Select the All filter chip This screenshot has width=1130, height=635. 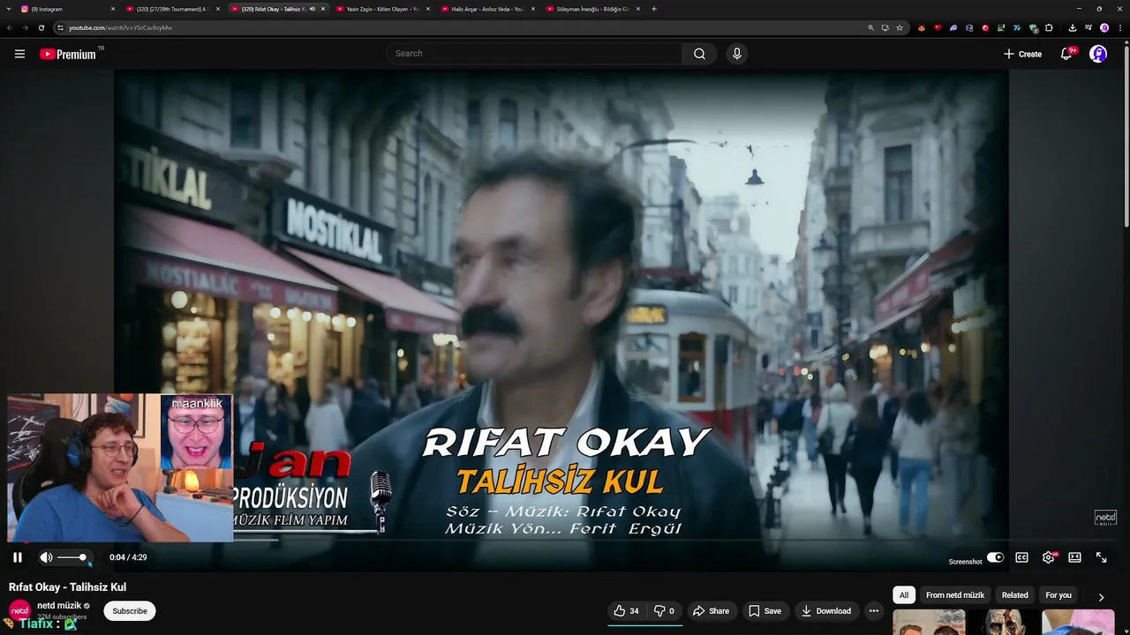(903, 595)
